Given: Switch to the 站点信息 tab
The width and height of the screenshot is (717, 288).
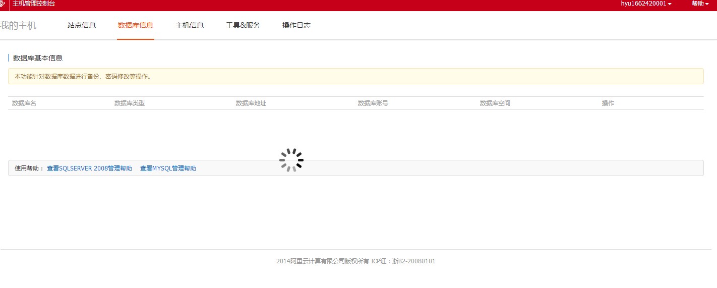Looking at the screenshot, I should tap(82, 25).
